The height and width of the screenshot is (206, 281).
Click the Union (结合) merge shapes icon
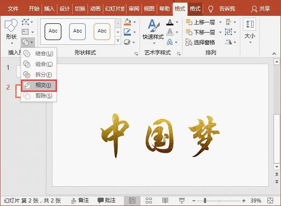click(27, 53)
